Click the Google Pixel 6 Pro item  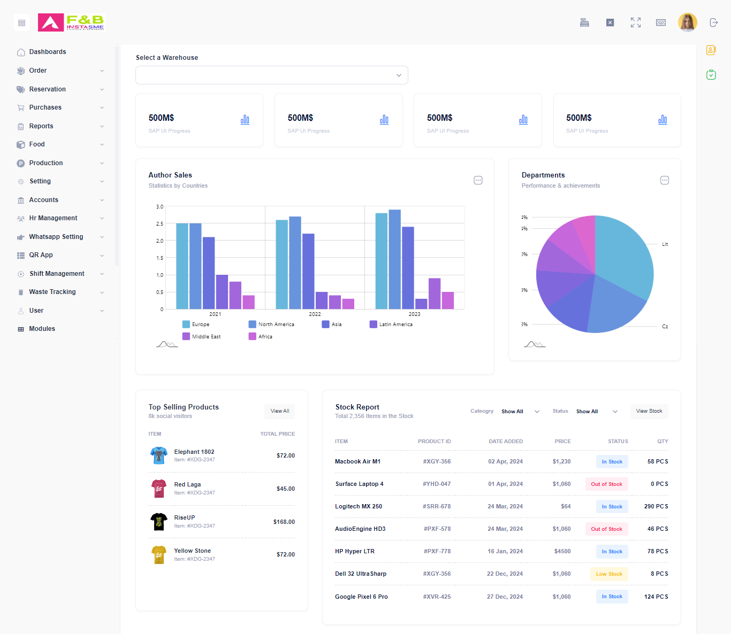pos(361,597)
